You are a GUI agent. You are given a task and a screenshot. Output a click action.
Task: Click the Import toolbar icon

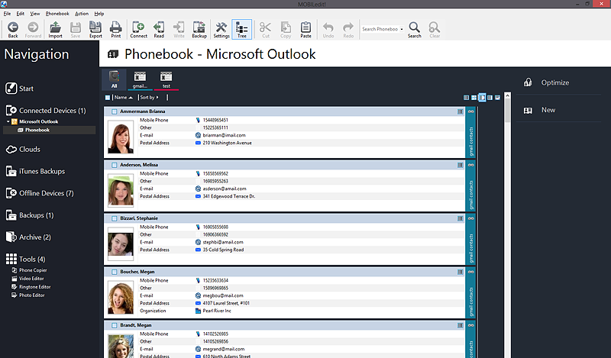coord(55,30)
